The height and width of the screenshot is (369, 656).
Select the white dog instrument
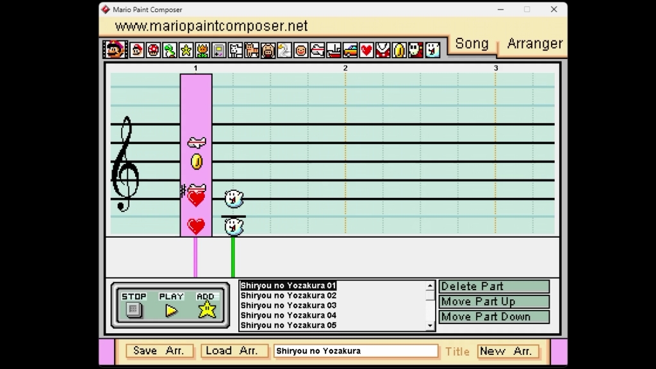pos(235,50)
